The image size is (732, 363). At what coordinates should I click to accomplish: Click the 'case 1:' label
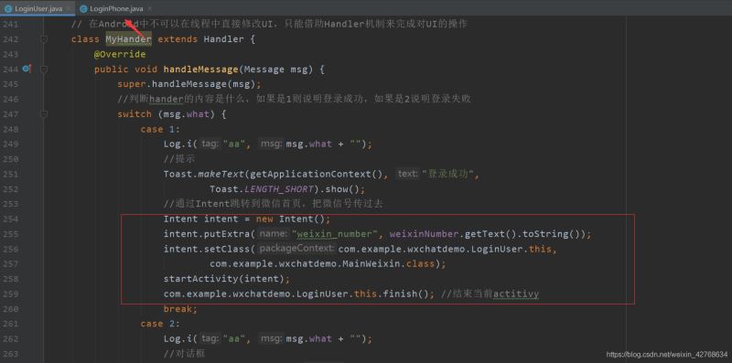[160, 129]
